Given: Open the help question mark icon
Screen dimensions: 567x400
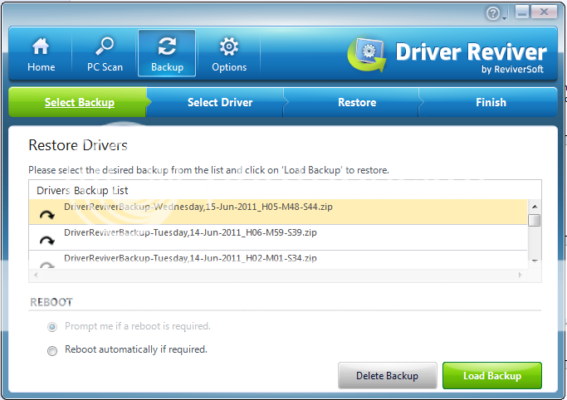Looking at the screenshot, I should pyautogui.click(x=492, y=13).
